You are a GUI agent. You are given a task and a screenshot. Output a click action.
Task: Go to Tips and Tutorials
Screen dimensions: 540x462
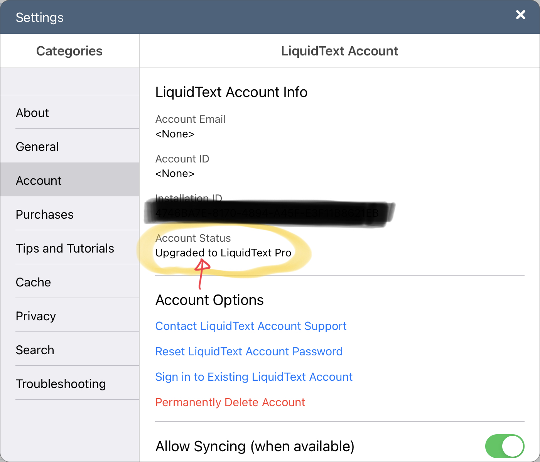pos(70,248)
